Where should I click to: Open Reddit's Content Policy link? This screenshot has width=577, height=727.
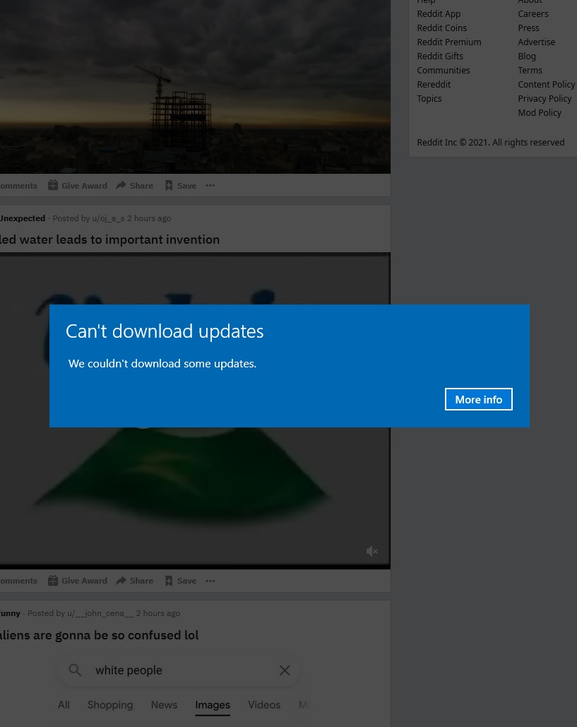[547, 84]
